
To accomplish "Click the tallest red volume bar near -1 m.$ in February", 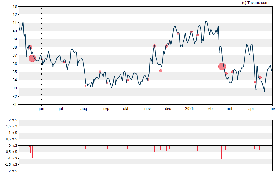I will point(222,153).
